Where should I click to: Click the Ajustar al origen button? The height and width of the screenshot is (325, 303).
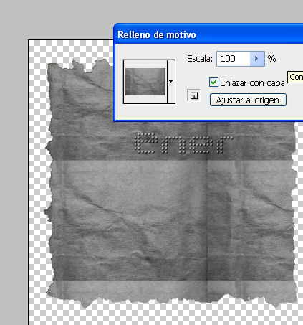tap(248, 100)
